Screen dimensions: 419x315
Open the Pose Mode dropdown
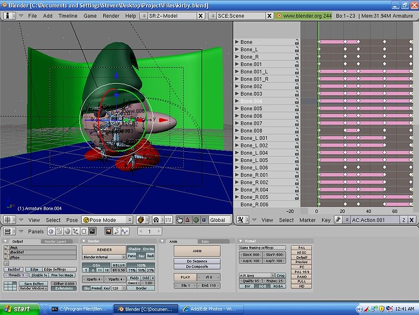click(x=108, y=220)
